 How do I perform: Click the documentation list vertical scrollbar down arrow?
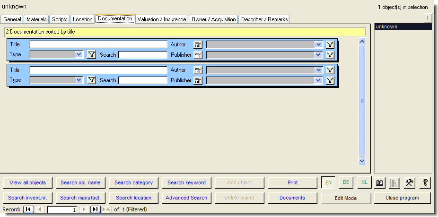362,161
